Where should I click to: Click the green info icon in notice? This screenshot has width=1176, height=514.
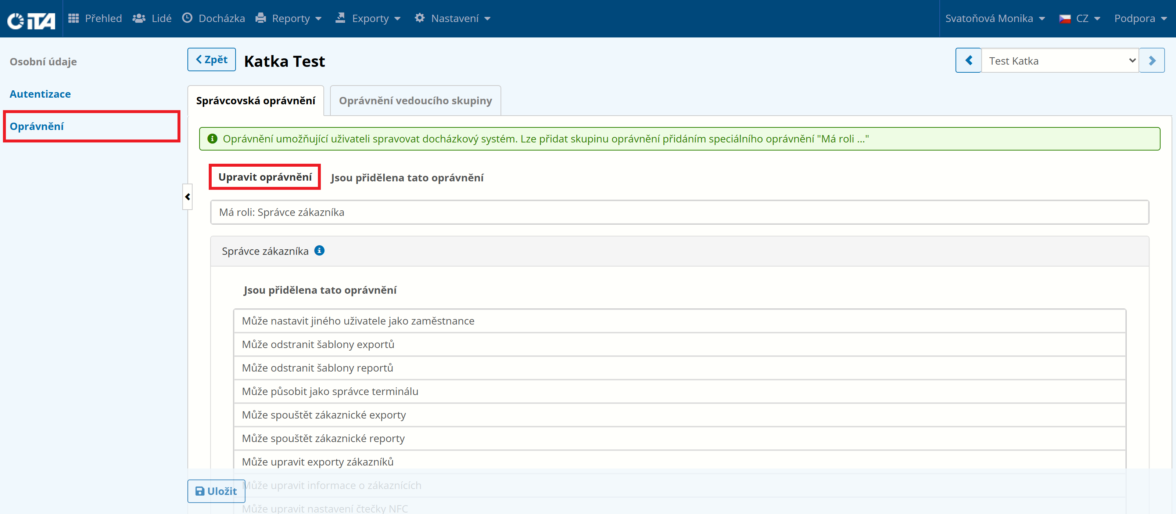(212, 139)
